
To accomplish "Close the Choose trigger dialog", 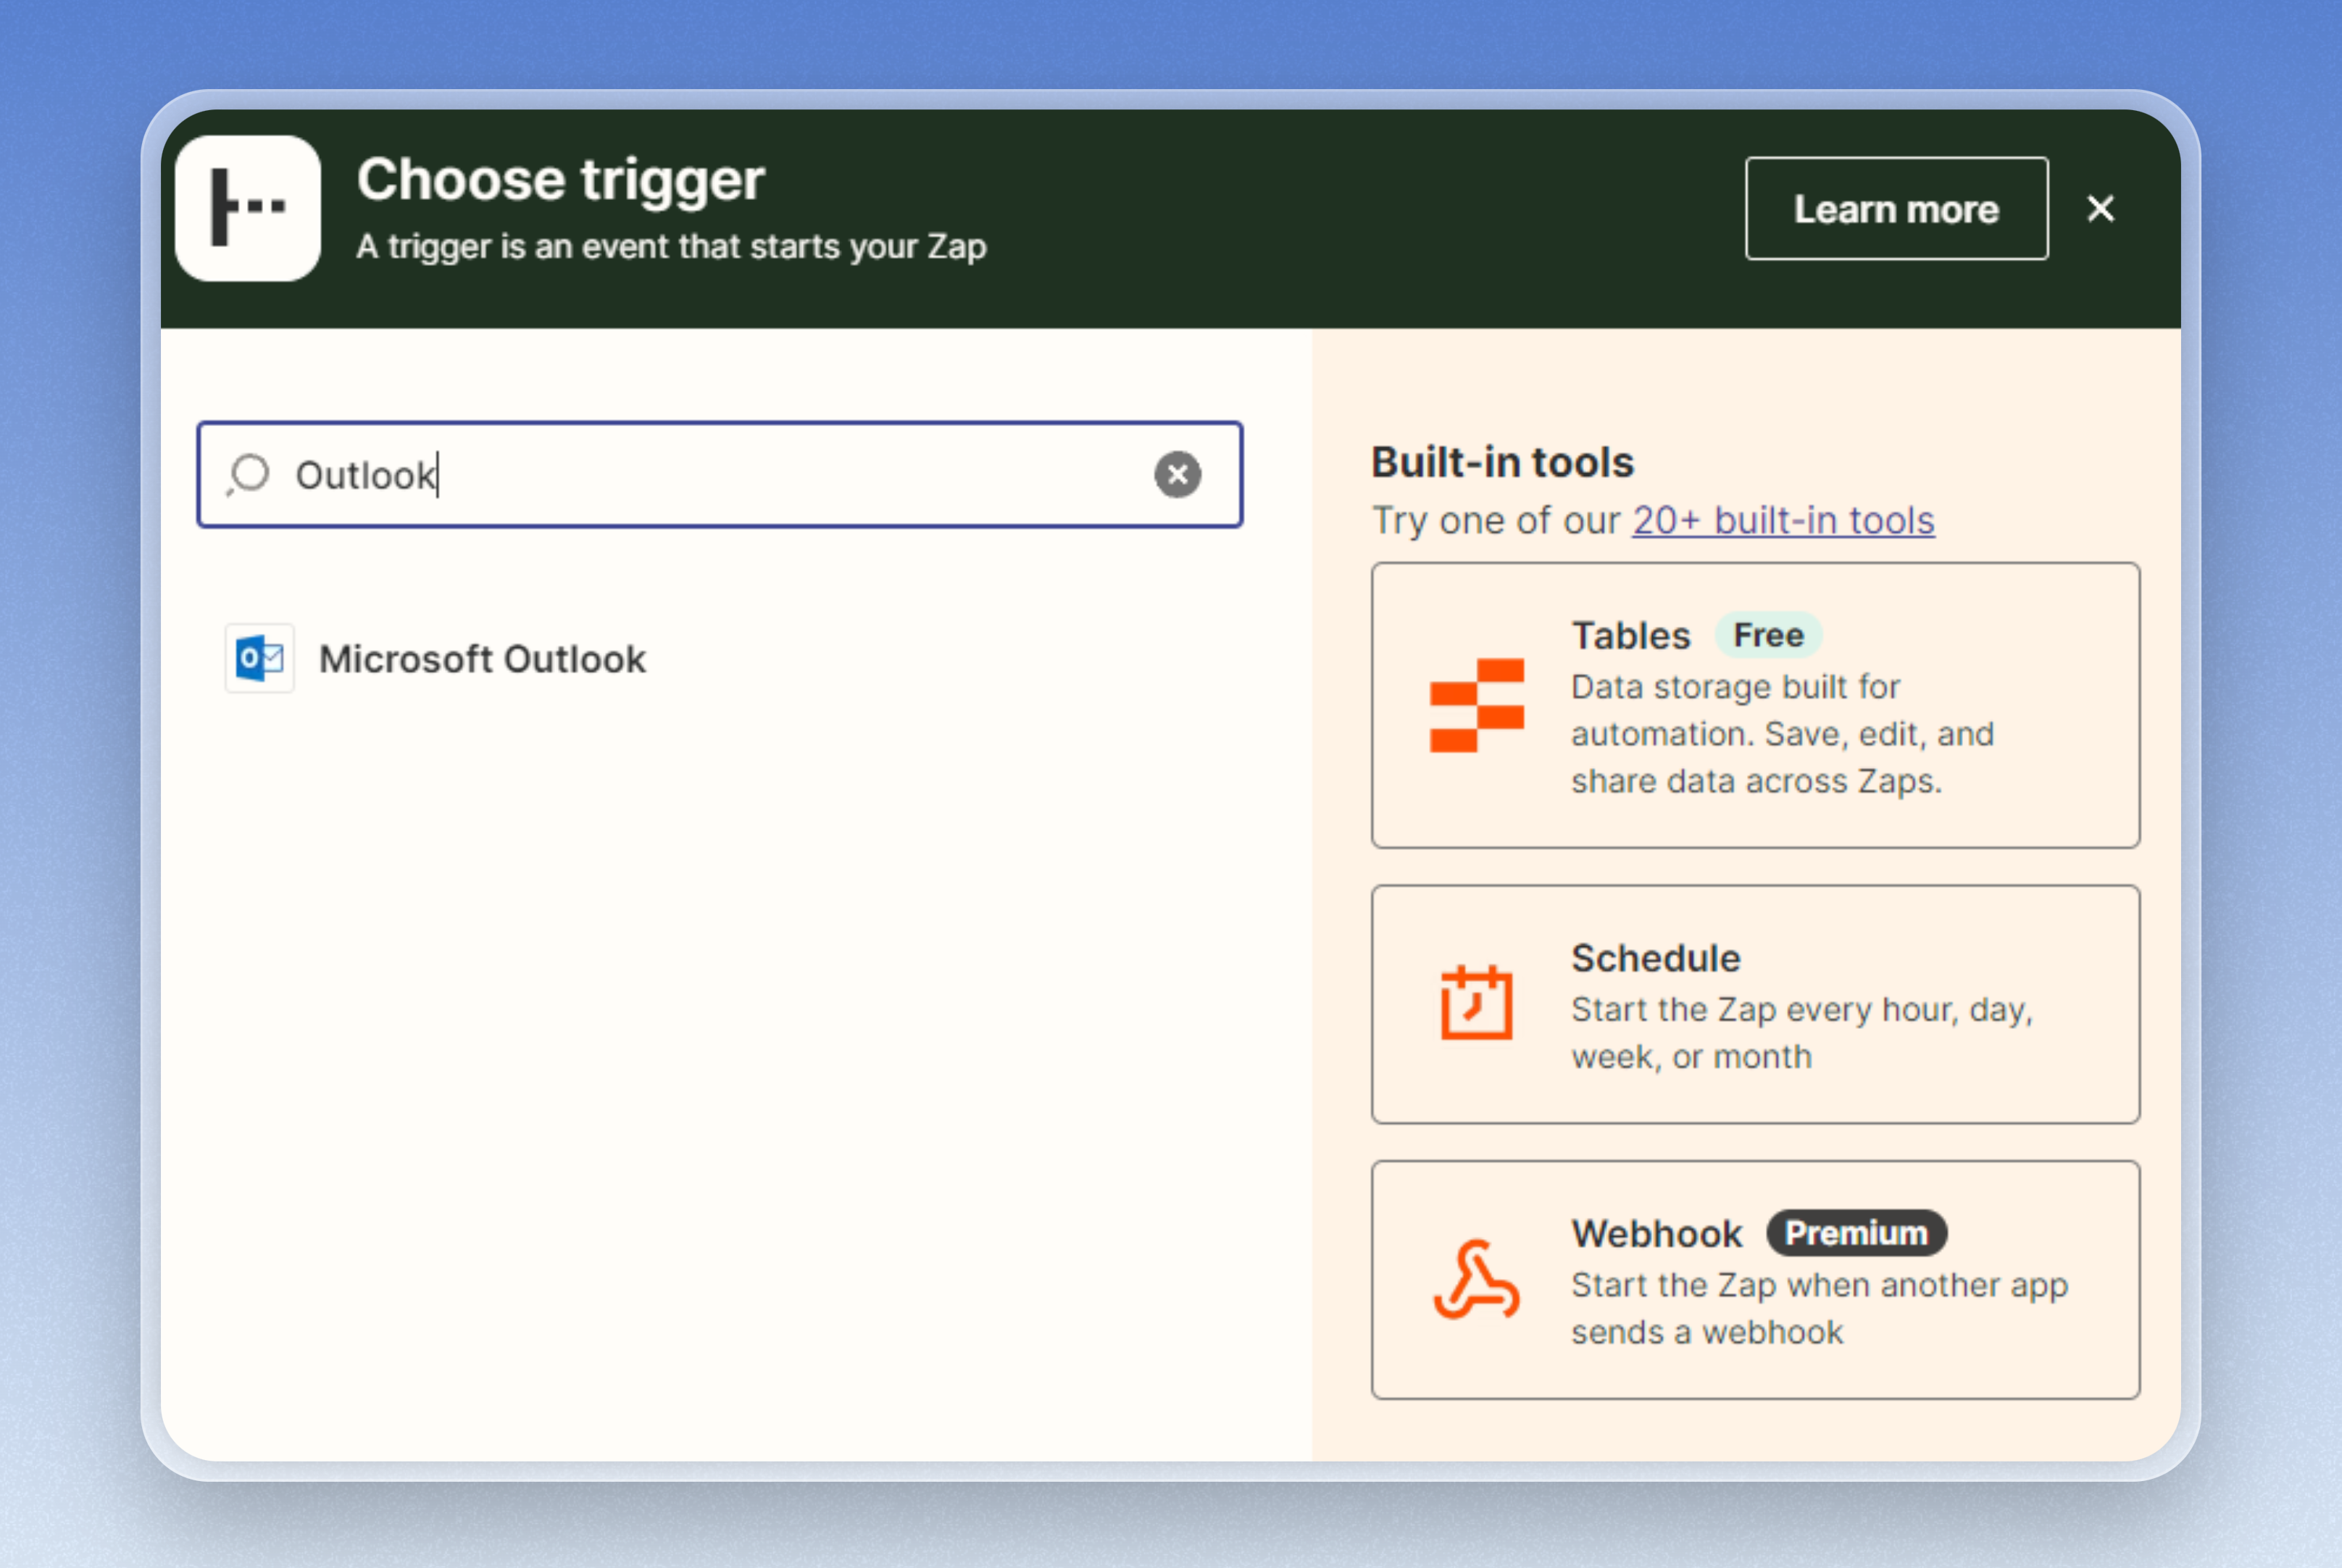I will click(x=2100, y=208).
